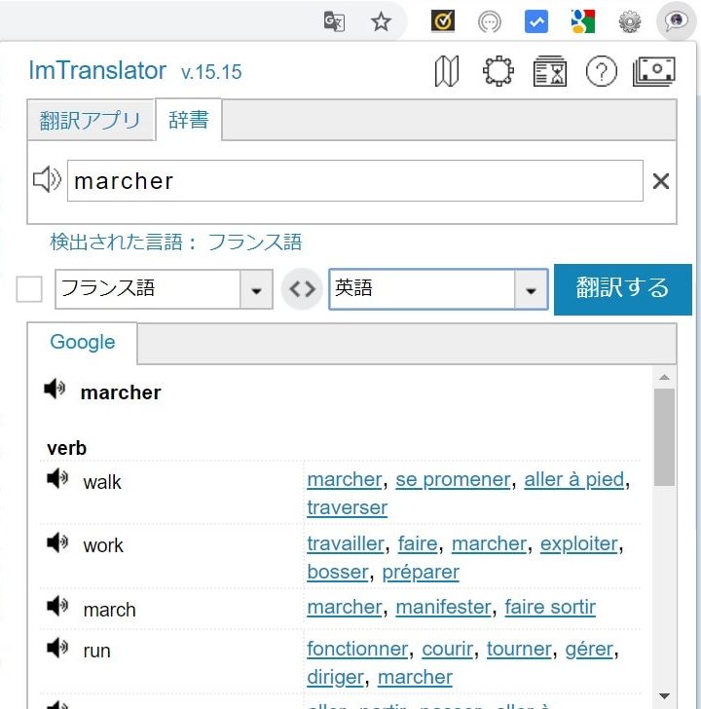701x709 pixels.
Task: Play pronunciation of the input word
Action: point(47,180)
